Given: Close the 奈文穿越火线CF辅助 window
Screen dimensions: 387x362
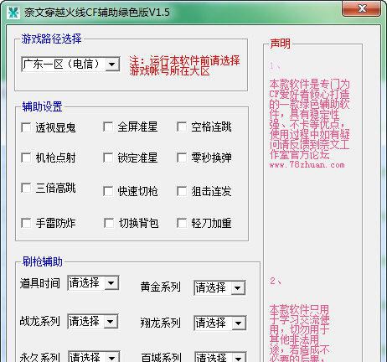Looking at the screenshot, I should (x=362, y=8).
